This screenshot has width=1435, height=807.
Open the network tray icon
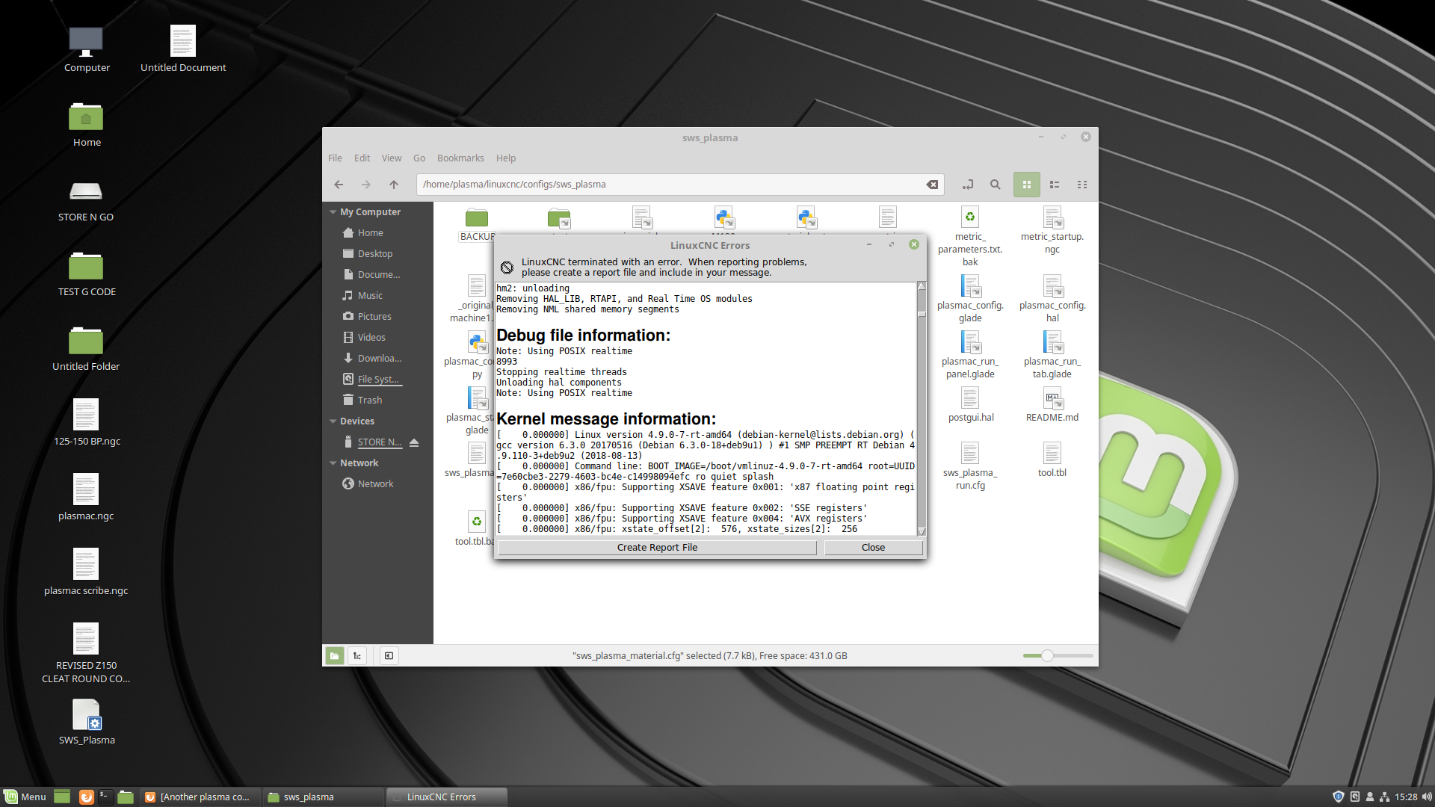tap(1385, 797)
